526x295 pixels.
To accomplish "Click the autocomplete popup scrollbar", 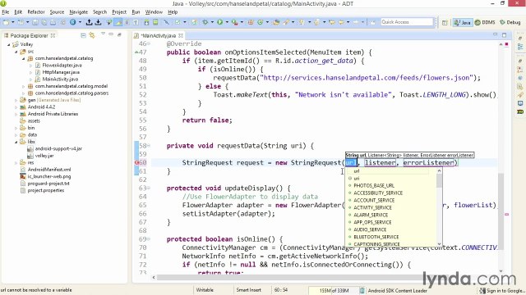I will click(x=439, y=181).
